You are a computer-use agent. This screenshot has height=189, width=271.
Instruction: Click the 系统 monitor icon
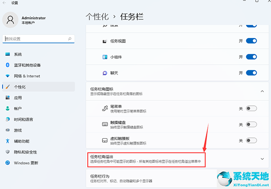[7, 54]
